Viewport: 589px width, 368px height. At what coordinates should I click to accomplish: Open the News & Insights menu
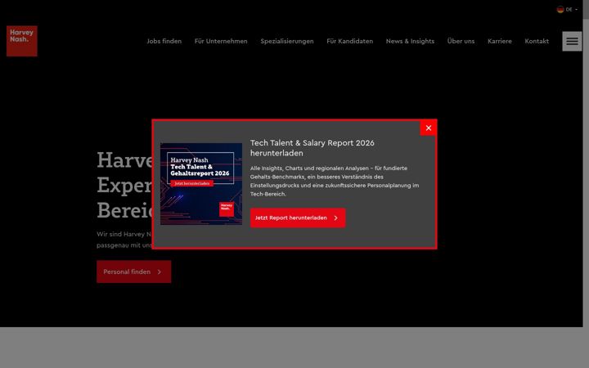pyautogui.click(x=410, y=42)
